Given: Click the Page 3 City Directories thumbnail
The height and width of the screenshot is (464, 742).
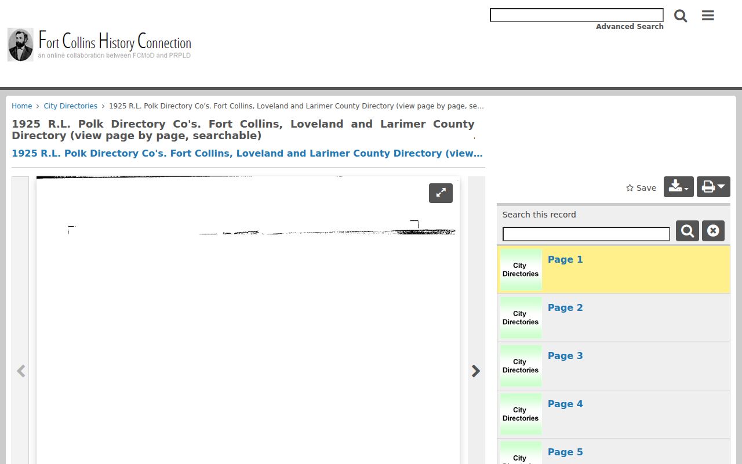Looking at the screenshot, I should click(x=521, y=366).
